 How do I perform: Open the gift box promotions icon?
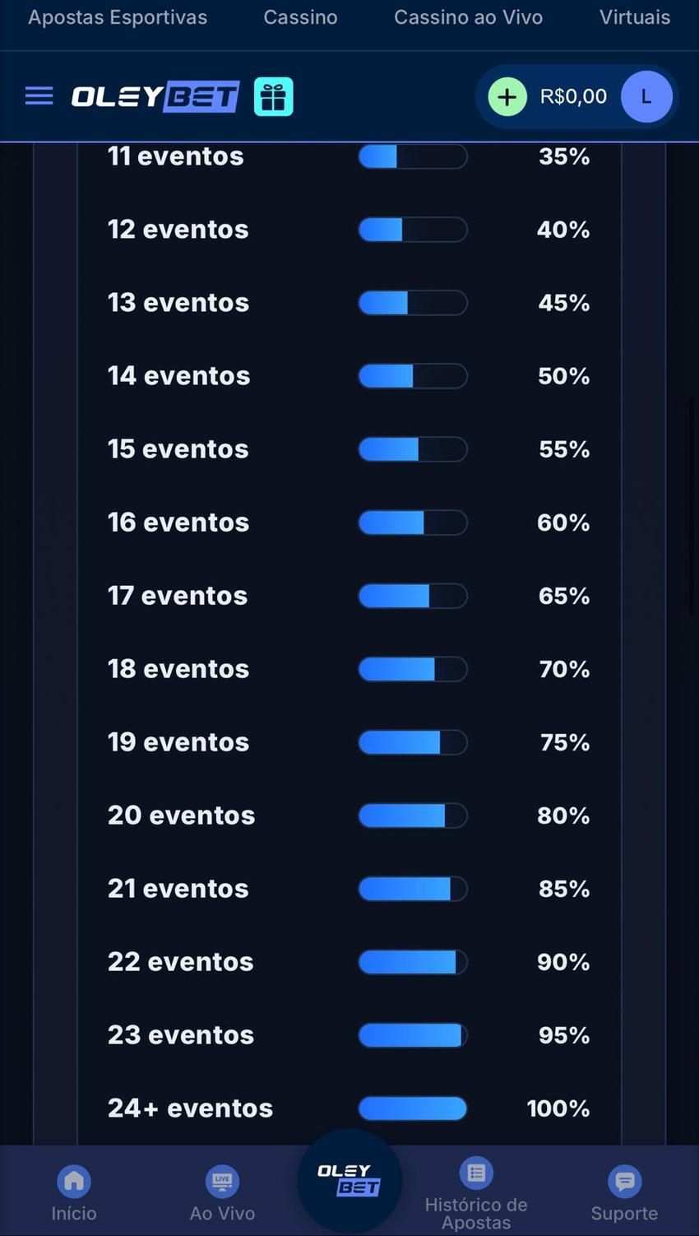274,97
